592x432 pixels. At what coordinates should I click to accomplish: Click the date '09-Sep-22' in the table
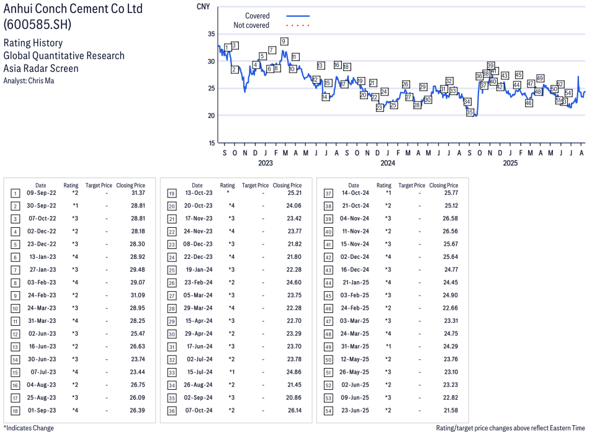pos(41,193)
